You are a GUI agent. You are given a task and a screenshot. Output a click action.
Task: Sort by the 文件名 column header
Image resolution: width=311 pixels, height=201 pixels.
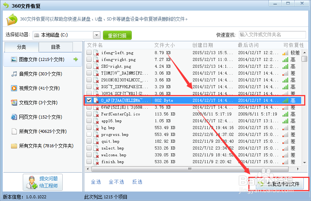[x=95, y=45]
